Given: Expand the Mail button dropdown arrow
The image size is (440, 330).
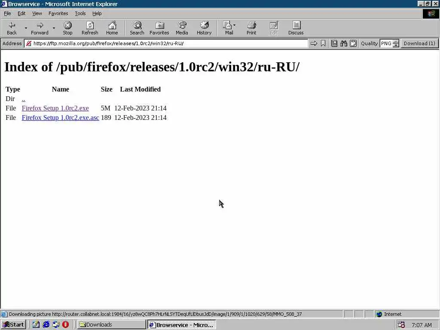Looking at the screenshot, I should tap(235, 25).
